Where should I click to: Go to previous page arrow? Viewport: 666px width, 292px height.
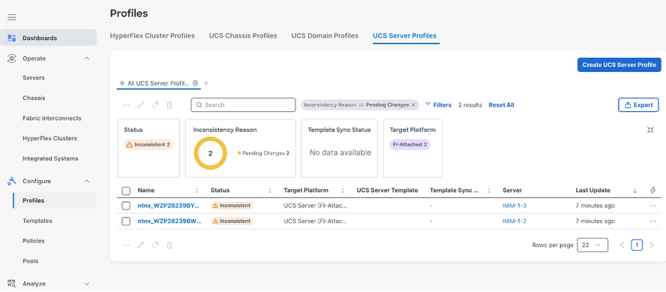point(622,245)
